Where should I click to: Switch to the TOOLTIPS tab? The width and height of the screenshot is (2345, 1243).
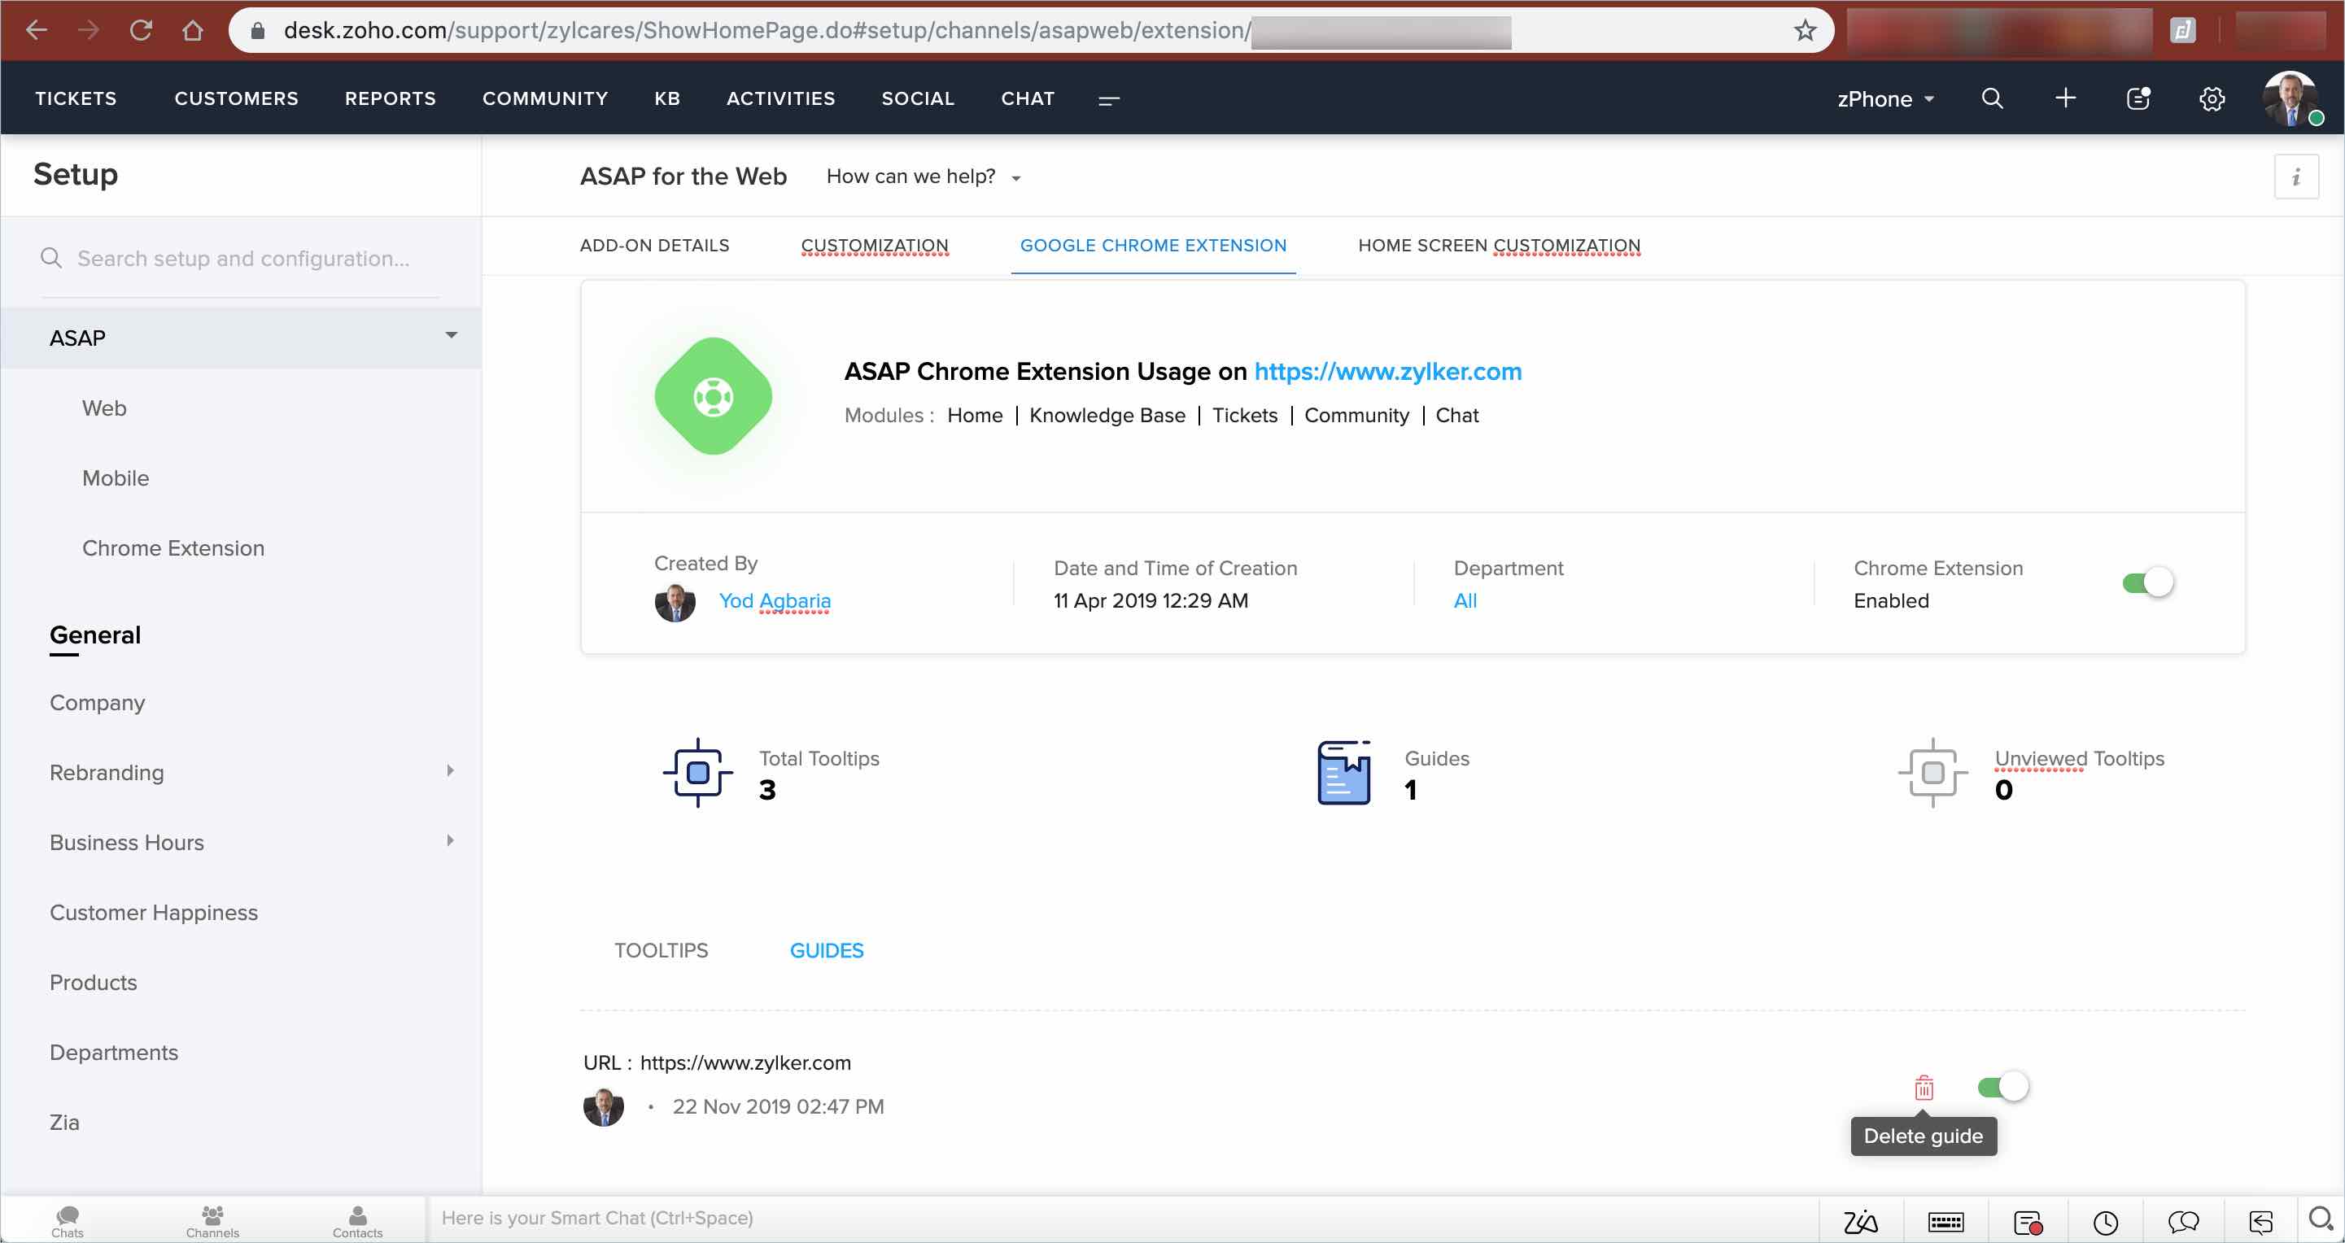(x=661, y=950)
